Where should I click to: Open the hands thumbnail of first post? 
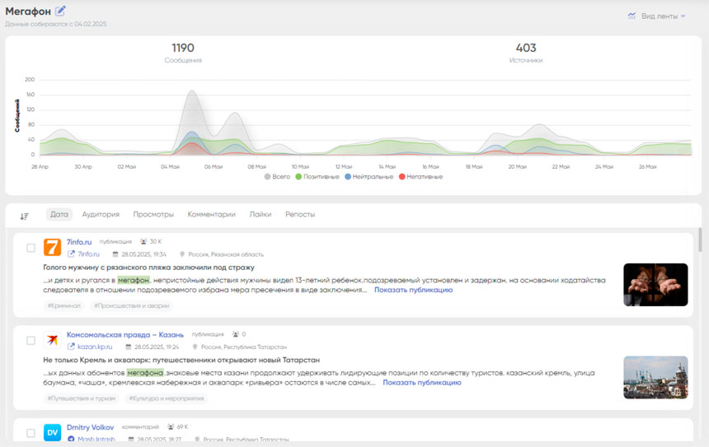pyautogui.click(x=655, y=285)
